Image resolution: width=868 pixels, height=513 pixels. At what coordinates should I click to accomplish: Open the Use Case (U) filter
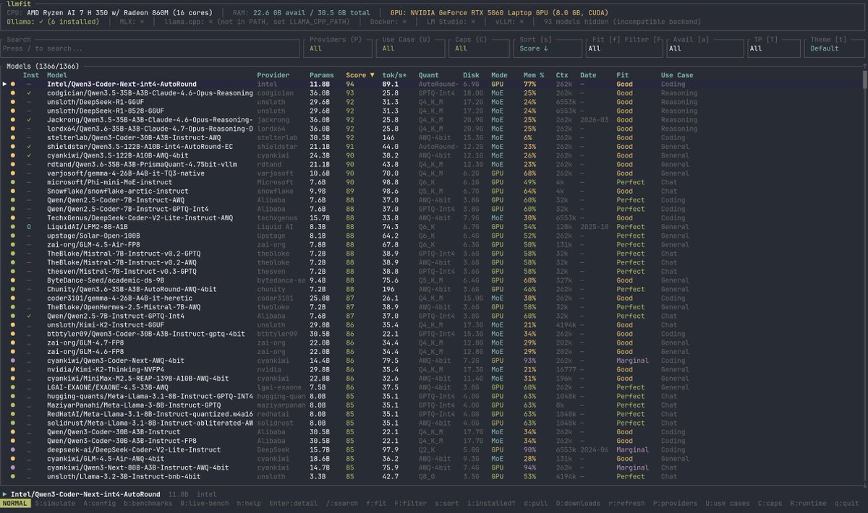pyautogui.click(x=409, y=48)
